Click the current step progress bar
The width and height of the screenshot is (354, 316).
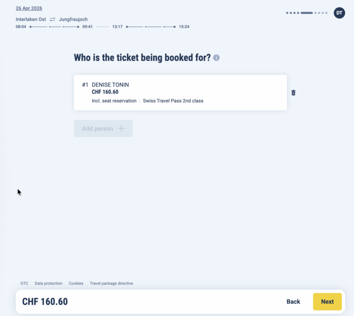pyautogui.click(x=307, y=13)
